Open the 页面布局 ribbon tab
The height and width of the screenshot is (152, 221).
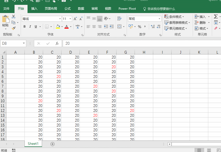click(x=51, y=9)
